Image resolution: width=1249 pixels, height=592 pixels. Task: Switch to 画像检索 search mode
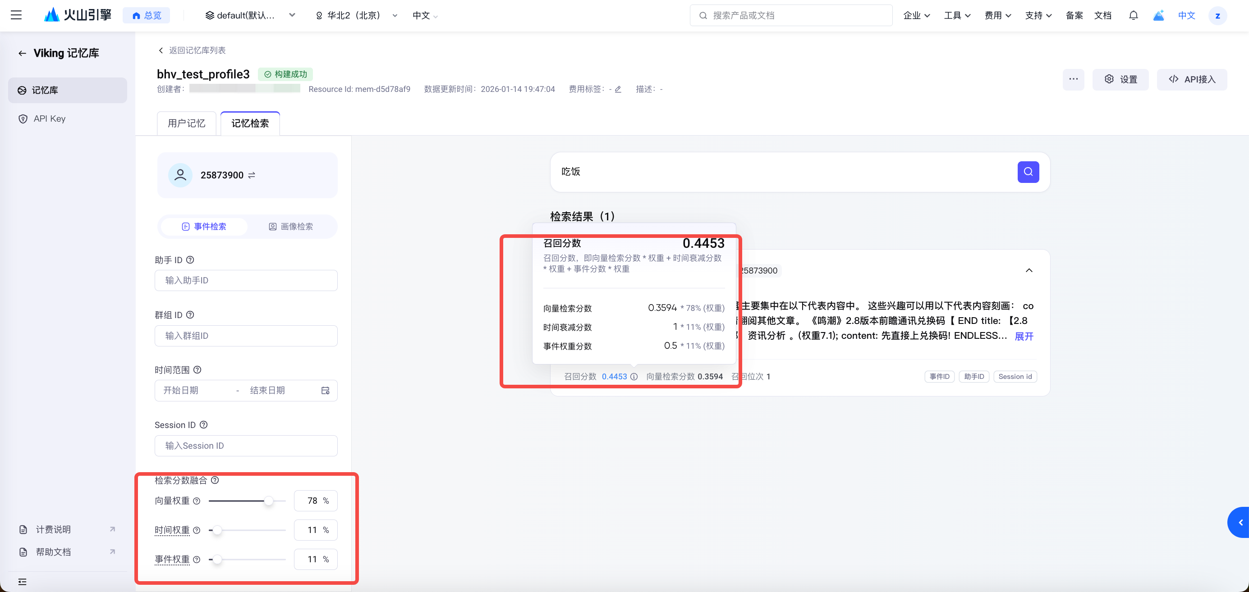pos(291,227)
